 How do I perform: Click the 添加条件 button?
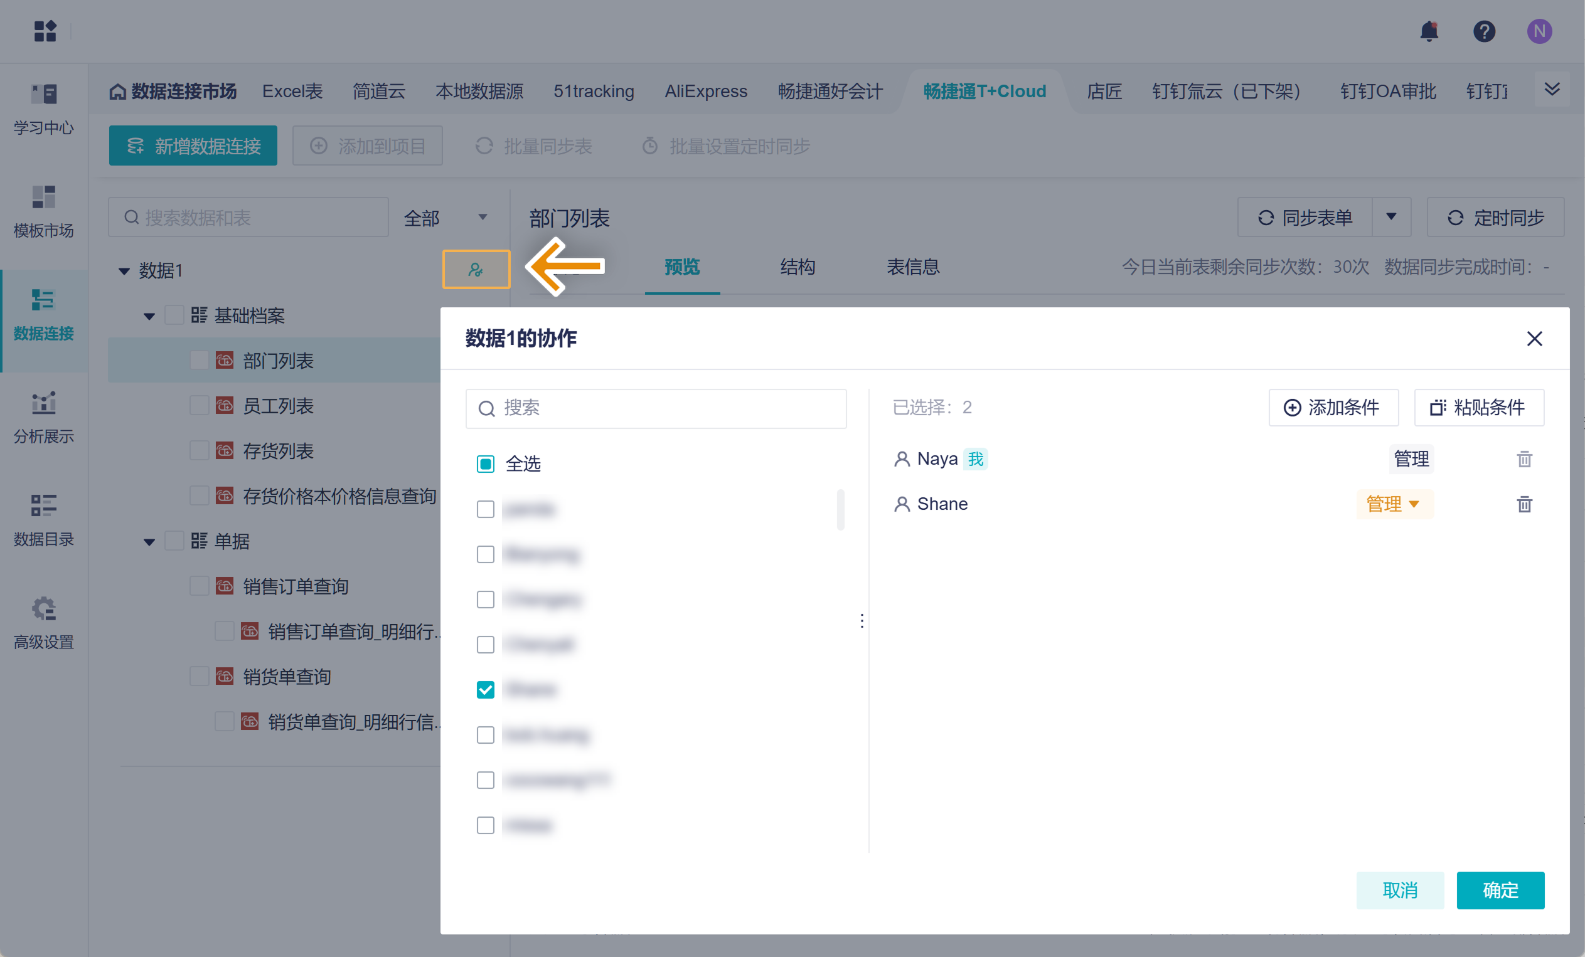(1333, 408)
